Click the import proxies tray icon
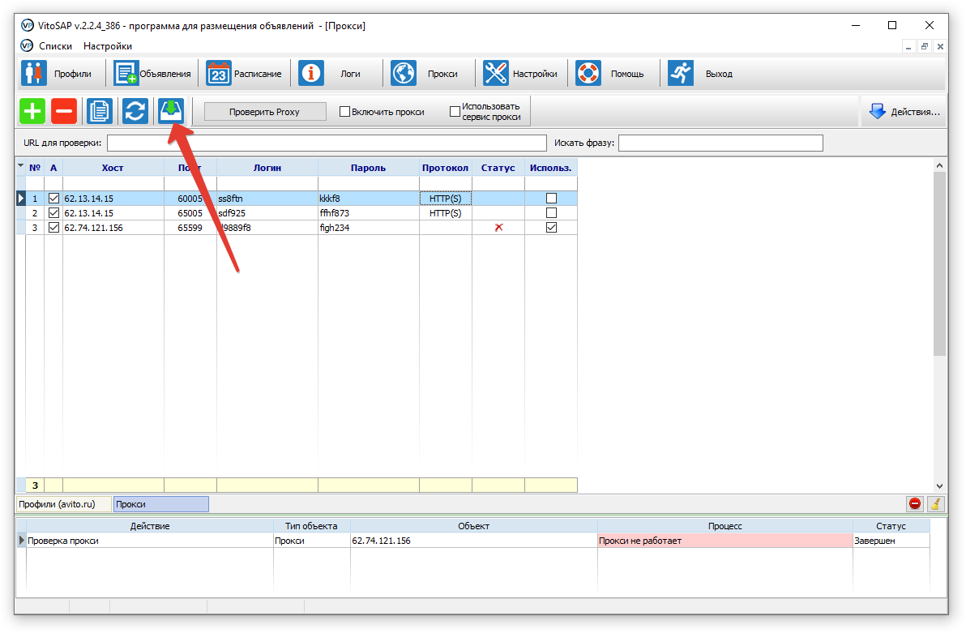 point(171,110)
